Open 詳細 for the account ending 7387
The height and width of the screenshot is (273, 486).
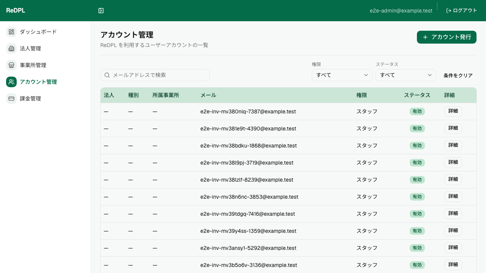tap(453, 111)
